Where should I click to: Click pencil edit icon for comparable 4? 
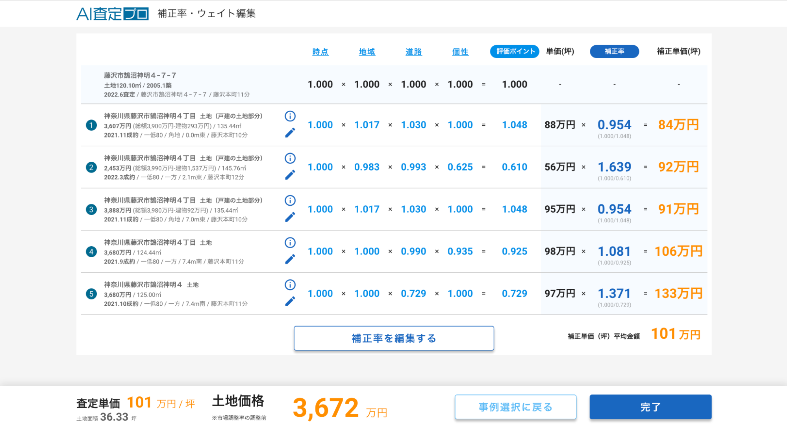coord(290,259)
